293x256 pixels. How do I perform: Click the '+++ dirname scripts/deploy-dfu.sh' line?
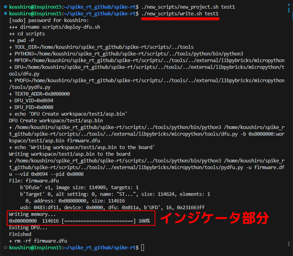55,27
